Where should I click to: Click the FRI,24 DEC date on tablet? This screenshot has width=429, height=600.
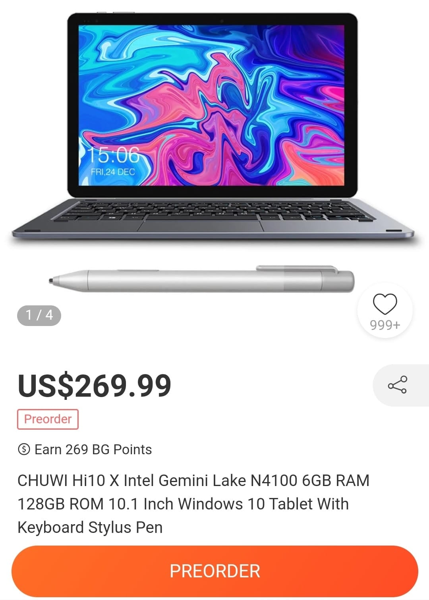point(113,172)
